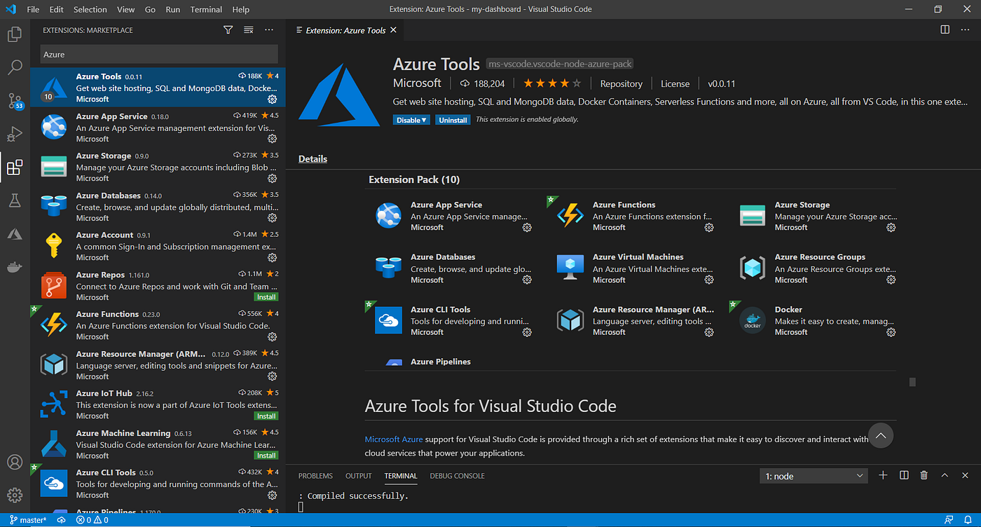Select the Testing beaker icon in sidebar
Viewport: 981px width, 527px height.
15,200
